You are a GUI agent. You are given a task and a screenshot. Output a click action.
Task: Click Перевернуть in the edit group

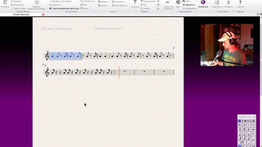pos(190,8)
